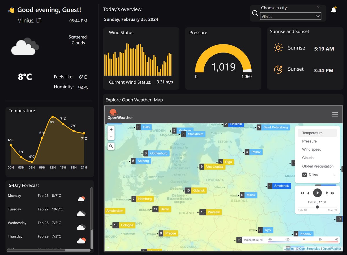Zoom in on the map with plus icon
This screenshot has height=255, width=347.
(111, 129)
